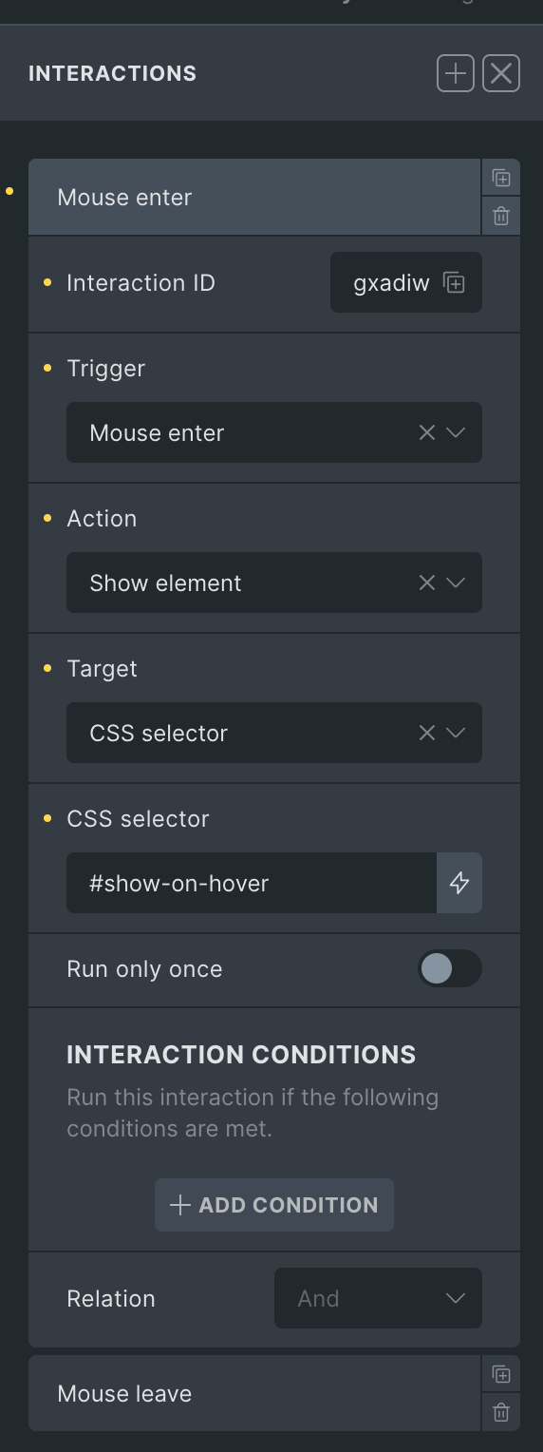543x1452 pixels.
Task: Clear the CSS selector target value
Action: [x=427, y=733]
